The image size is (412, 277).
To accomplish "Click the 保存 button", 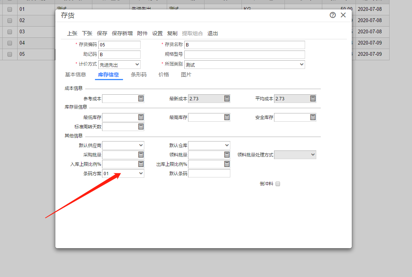I will 102,33.
